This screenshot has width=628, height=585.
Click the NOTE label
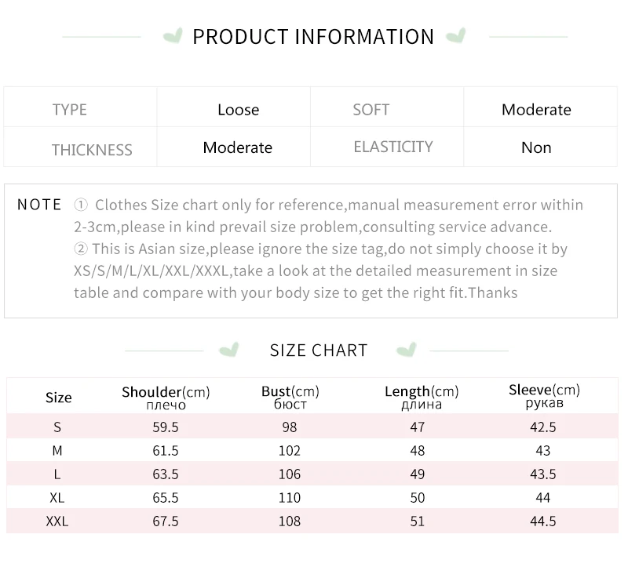click(39, 205)
